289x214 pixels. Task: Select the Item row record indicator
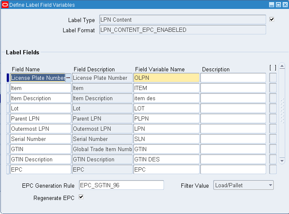(8, 88)
